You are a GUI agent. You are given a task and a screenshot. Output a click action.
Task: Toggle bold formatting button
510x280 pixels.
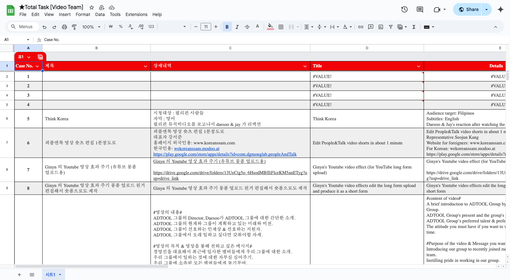227,27
